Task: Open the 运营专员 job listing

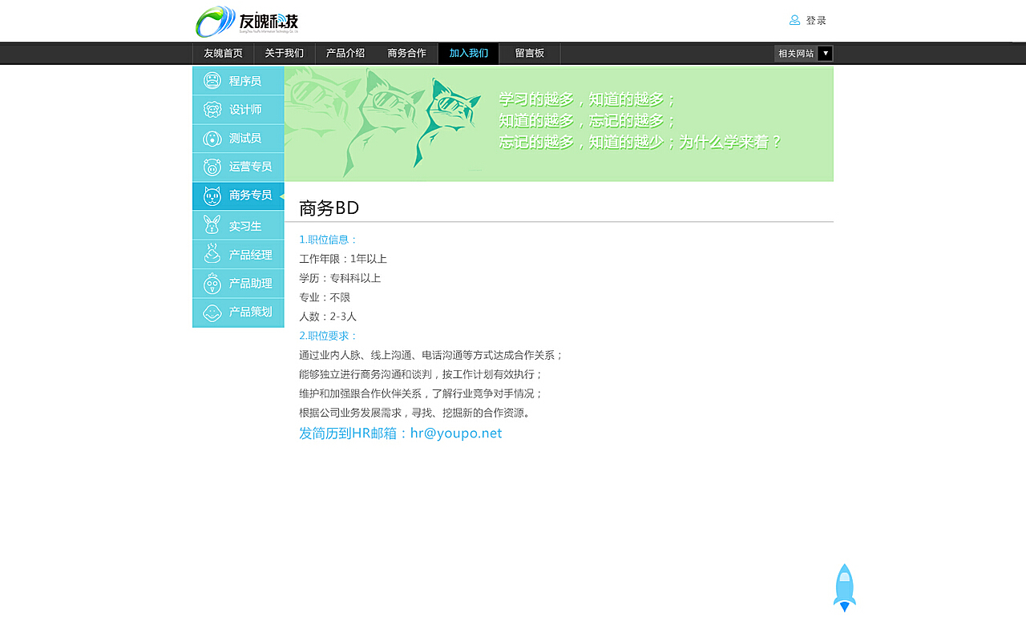Action: click(x=238, y=167)
